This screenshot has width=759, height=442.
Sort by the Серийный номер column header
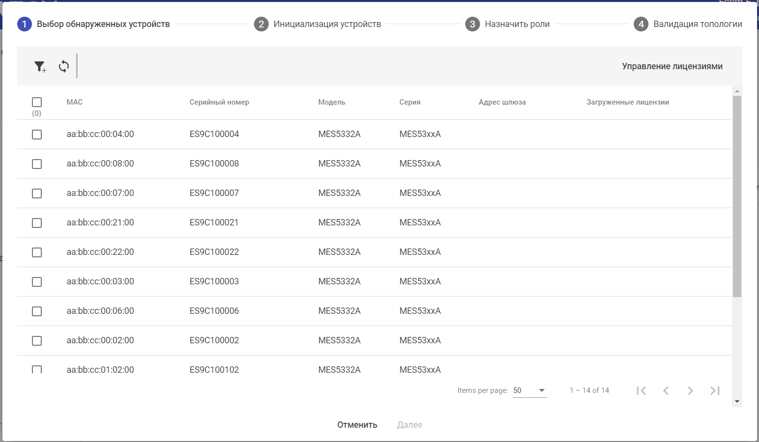(219, 102)
